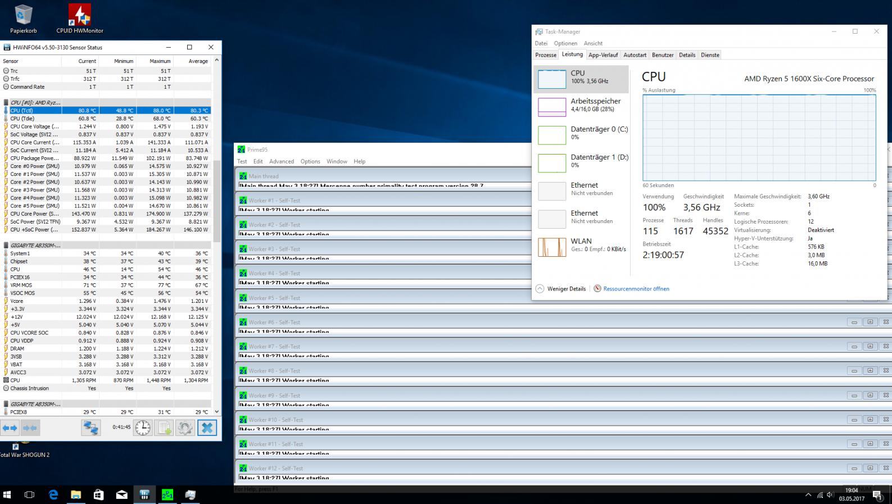Launch Edge from the taskbar
This screenshot has height=504, width=892.
[x=53, y=495]
